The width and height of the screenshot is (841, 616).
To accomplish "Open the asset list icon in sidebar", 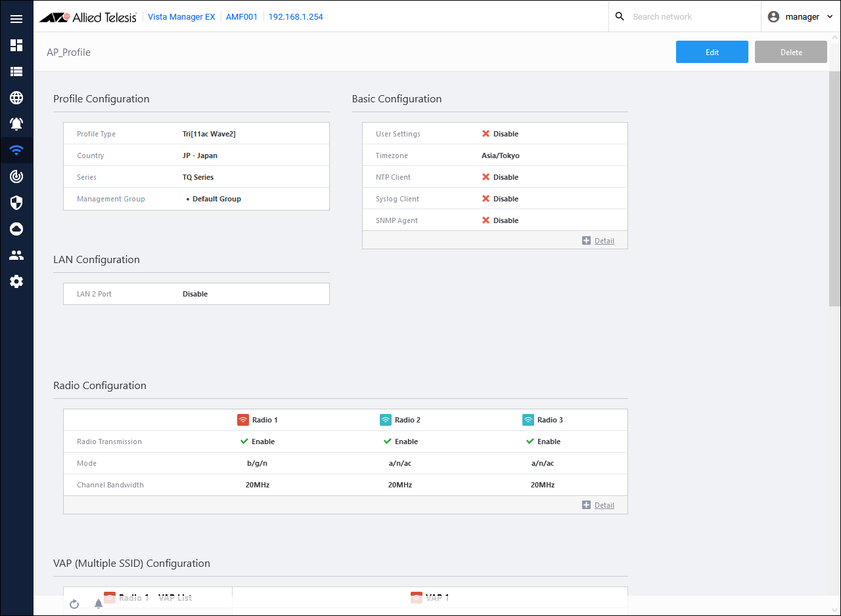I will 16,72.
